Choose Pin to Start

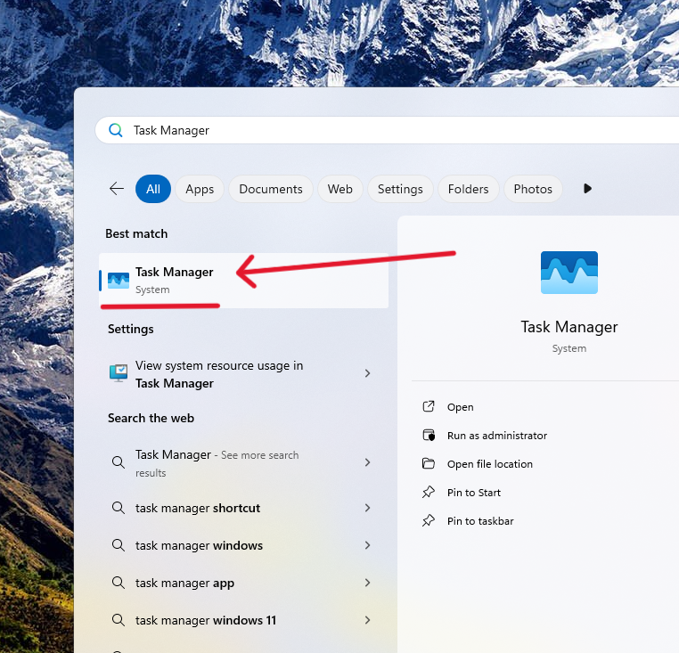tap(474, 493)
